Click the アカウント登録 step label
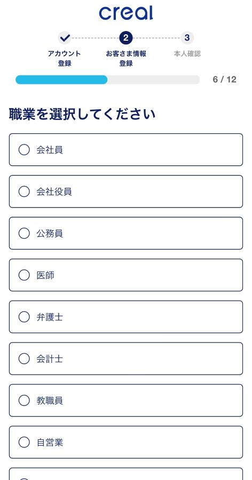Screen dimensions: 252x480 click(x=65, y=58)
